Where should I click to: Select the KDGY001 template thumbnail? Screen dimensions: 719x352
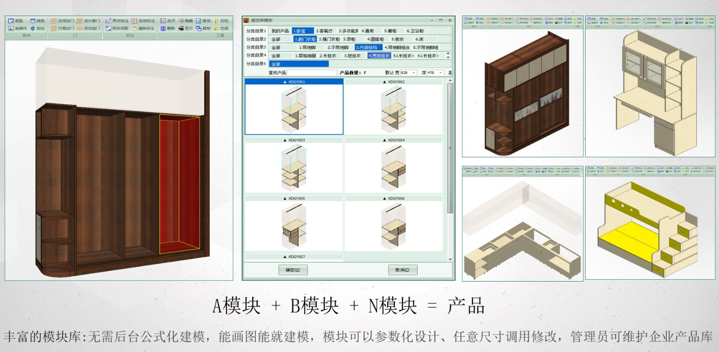pos(294,109)
